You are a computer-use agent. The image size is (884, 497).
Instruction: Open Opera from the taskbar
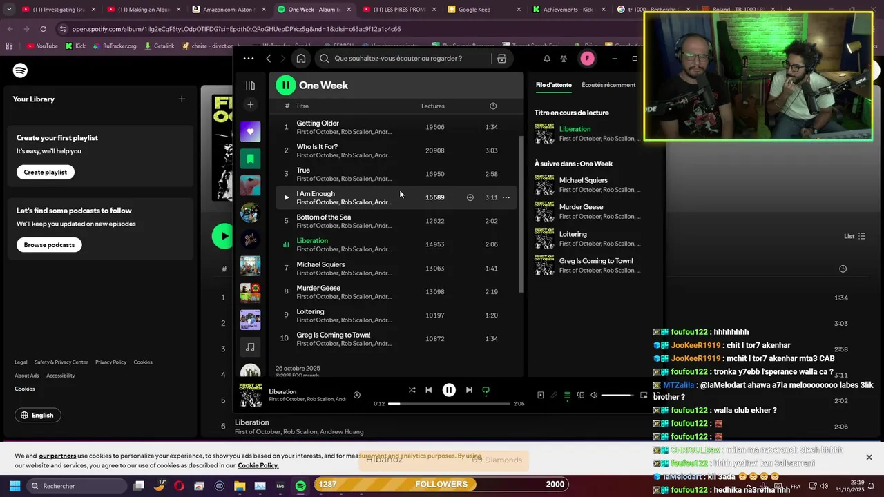pos(180,486)
